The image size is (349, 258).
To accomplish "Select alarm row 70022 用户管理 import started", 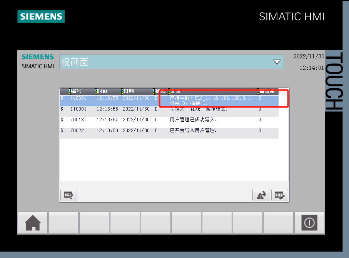I will click(169, 131).
